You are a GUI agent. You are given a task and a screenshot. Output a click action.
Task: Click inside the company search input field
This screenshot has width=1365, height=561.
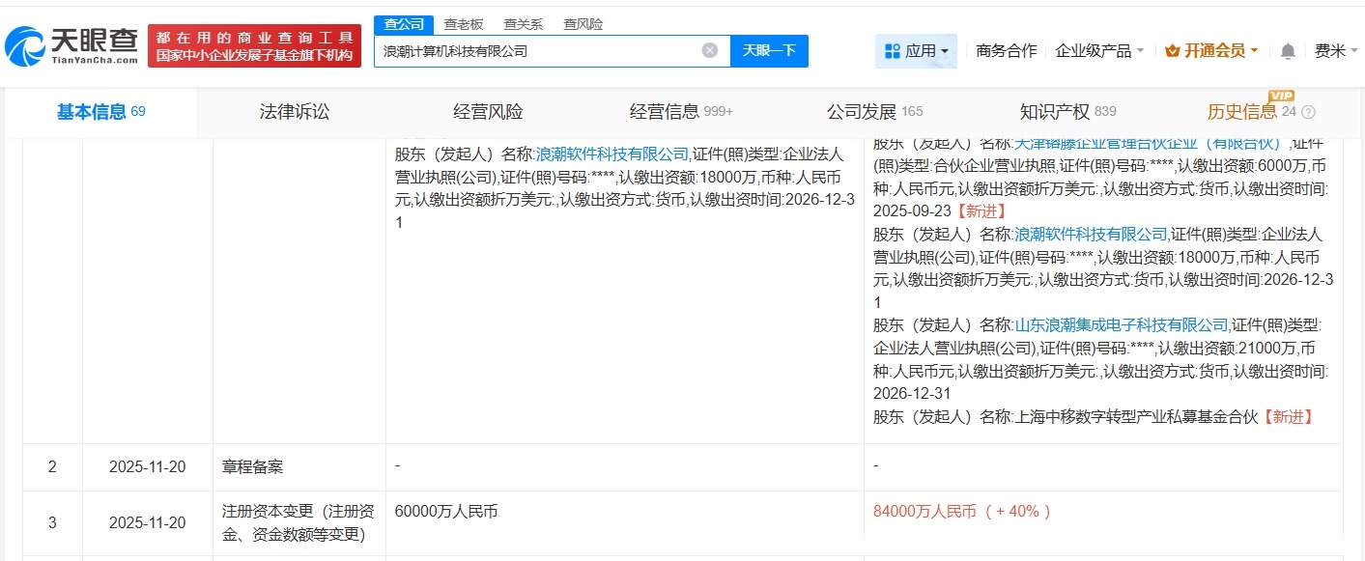pos(541,50)
